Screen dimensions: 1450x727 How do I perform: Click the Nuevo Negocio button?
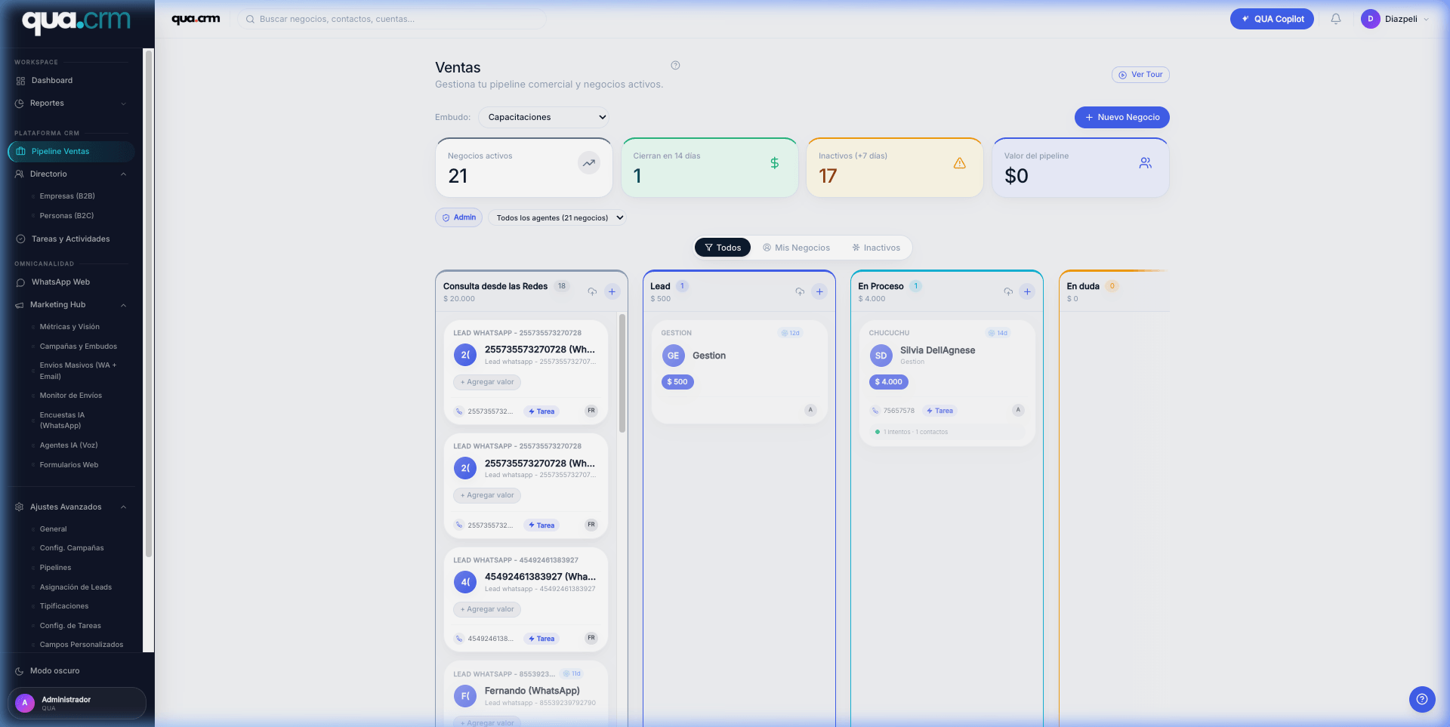pos(1121,117)
